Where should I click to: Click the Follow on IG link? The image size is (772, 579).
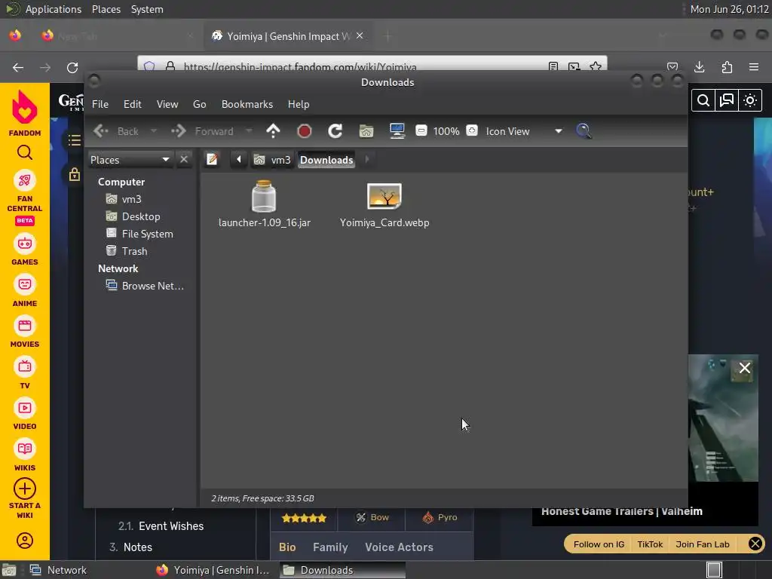[x=599, y=544]
